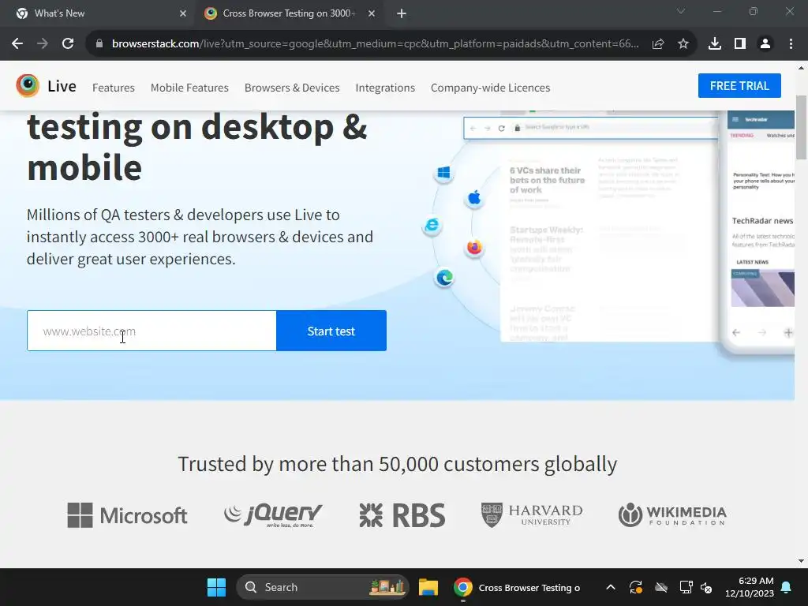
Task: Open File Explorer from taskbar
Action: pyautogui.click(x=428, y=587)
